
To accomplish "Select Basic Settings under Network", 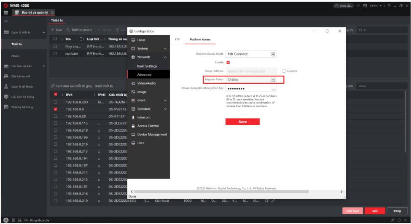I will pyautogui.click(x=147, y=66).
